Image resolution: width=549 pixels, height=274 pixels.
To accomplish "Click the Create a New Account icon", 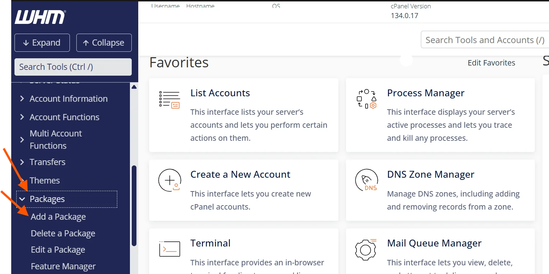I will tap(169, 180).
